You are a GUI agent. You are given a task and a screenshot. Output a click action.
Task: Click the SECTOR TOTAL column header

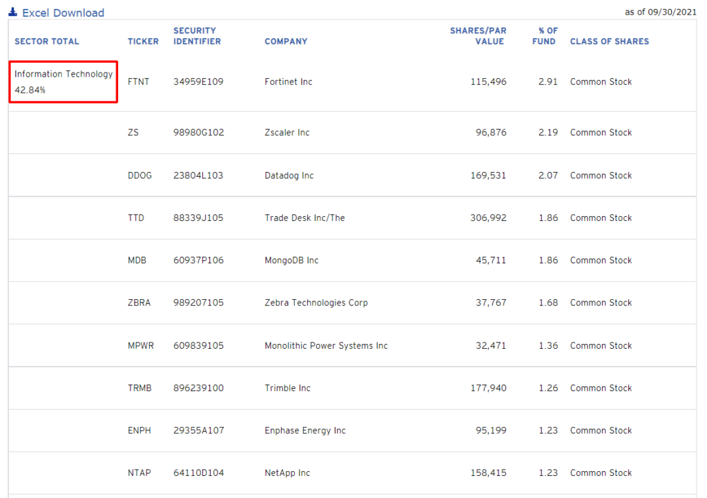coord(47,41)
